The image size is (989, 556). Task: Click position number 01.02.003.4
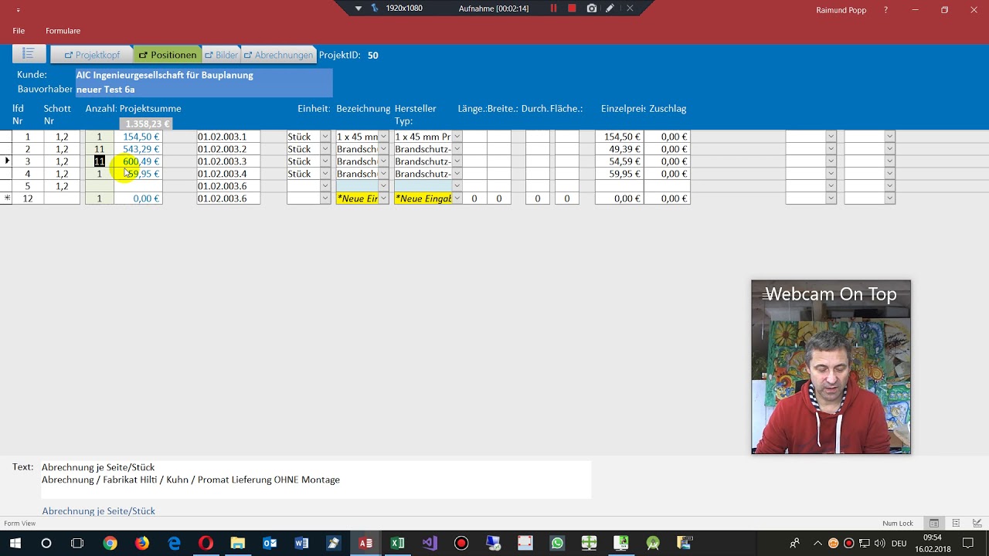point(228,174)
